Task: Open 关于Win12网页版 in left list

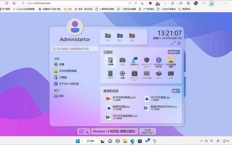Action: [x=66, y=84]
